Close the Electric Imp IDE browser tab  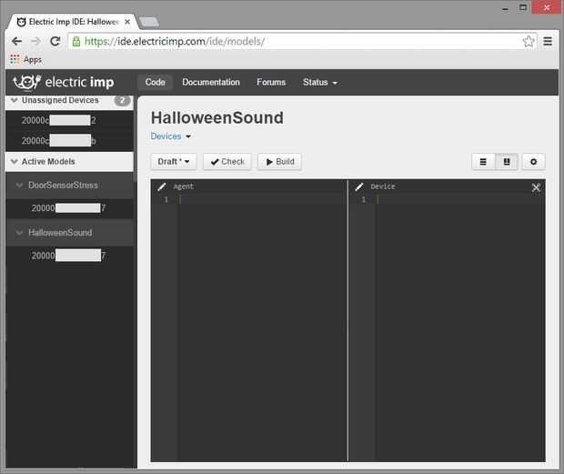pos(127,22)
